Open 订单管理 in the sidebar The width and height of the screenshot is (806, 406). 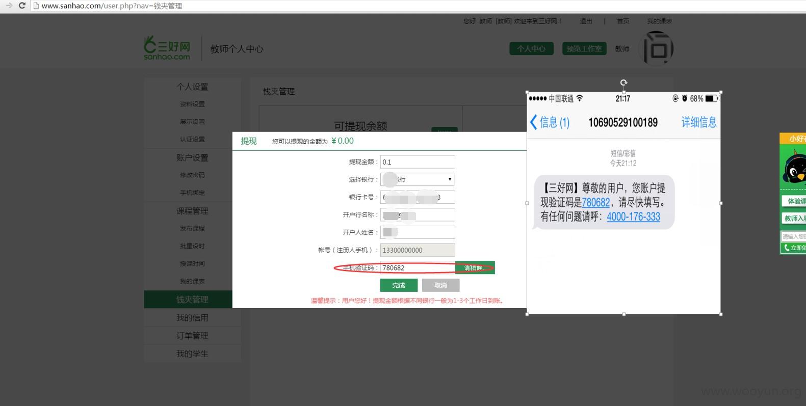(x=192, y=336)
